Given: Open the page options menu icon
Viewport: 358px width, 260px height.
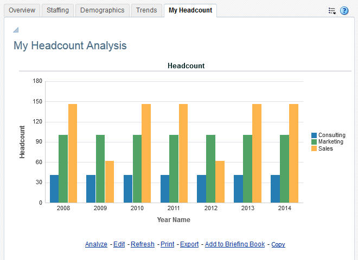Looking at the screenshot, I should (332, 10).
